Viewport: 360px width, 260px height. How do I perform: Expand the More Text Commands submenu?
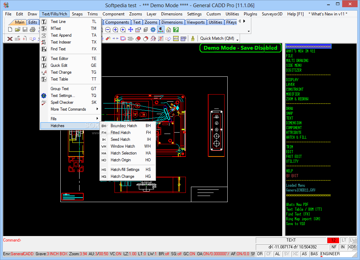click(71, 110)
